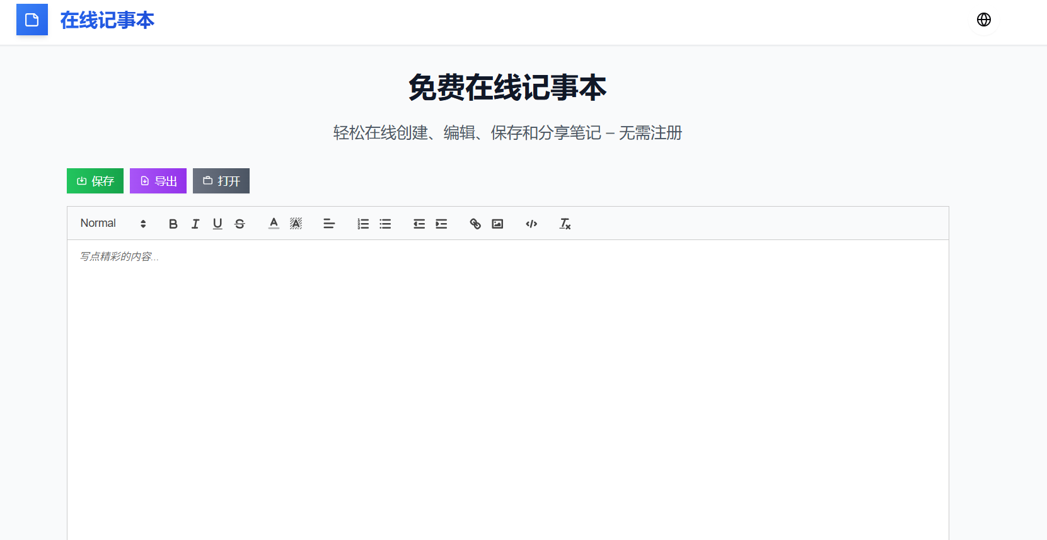1047x540 pixels.
Task: Click into the editor text area
Action: (508, 389)
